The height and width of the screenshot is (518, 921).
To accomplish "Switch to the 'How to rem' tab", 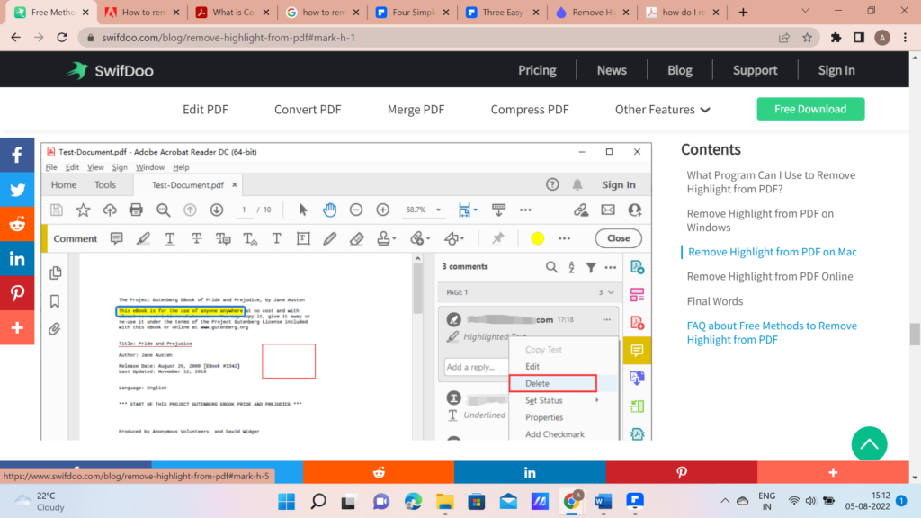I will (x=142, y=12).
